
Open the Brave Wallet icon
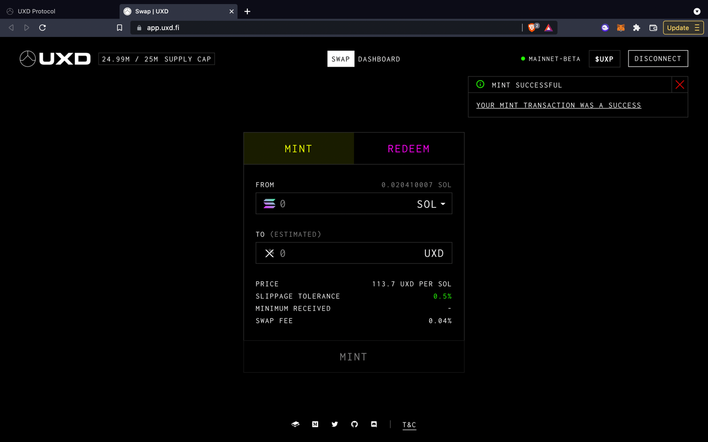click(x=653, y=28)
